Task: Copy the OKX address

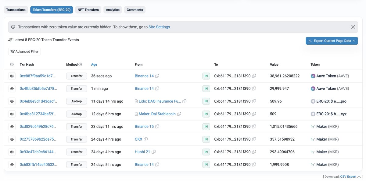Action: (146, 139)
